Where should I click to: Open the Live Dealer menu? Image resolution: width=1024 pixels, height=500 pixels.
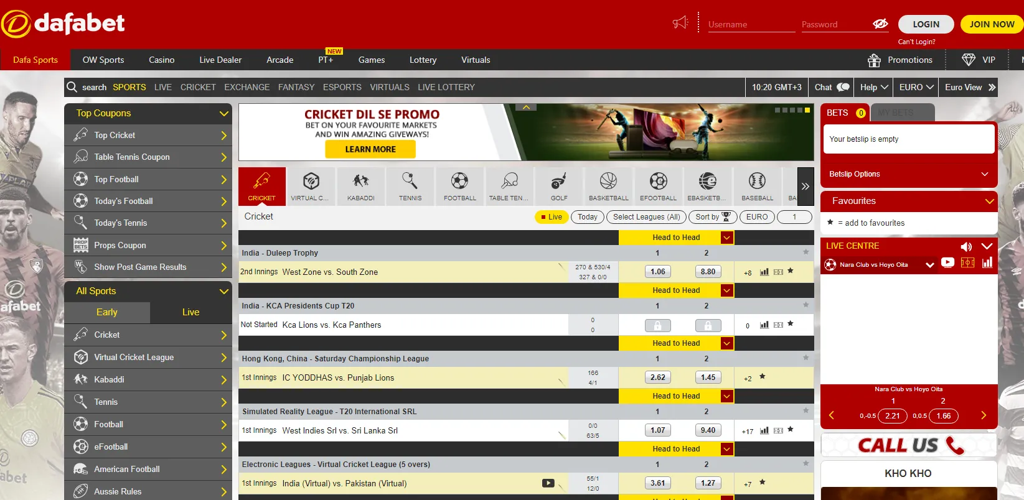pos(220,60)
